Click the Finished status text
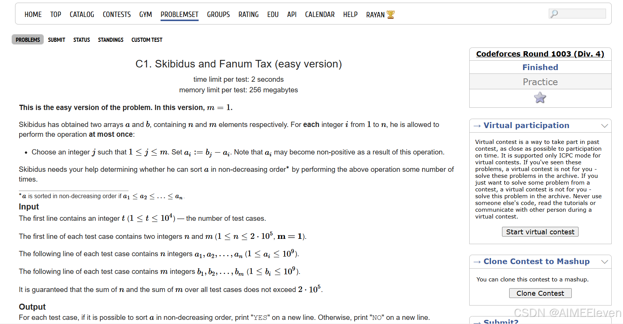This screenshot has width=623, height=324. point(540,67)
